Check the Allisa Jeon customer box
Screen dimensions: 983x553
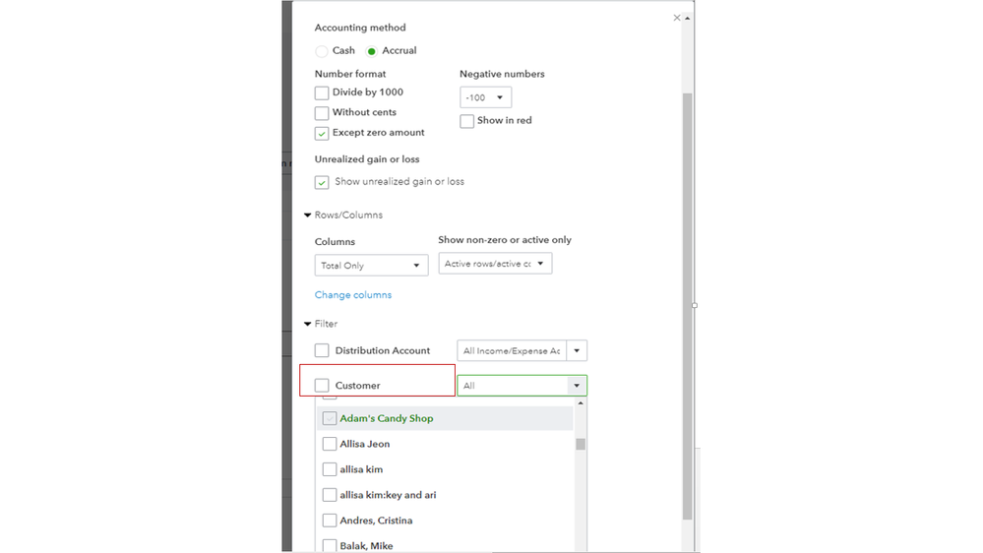[x=330, y=444]
